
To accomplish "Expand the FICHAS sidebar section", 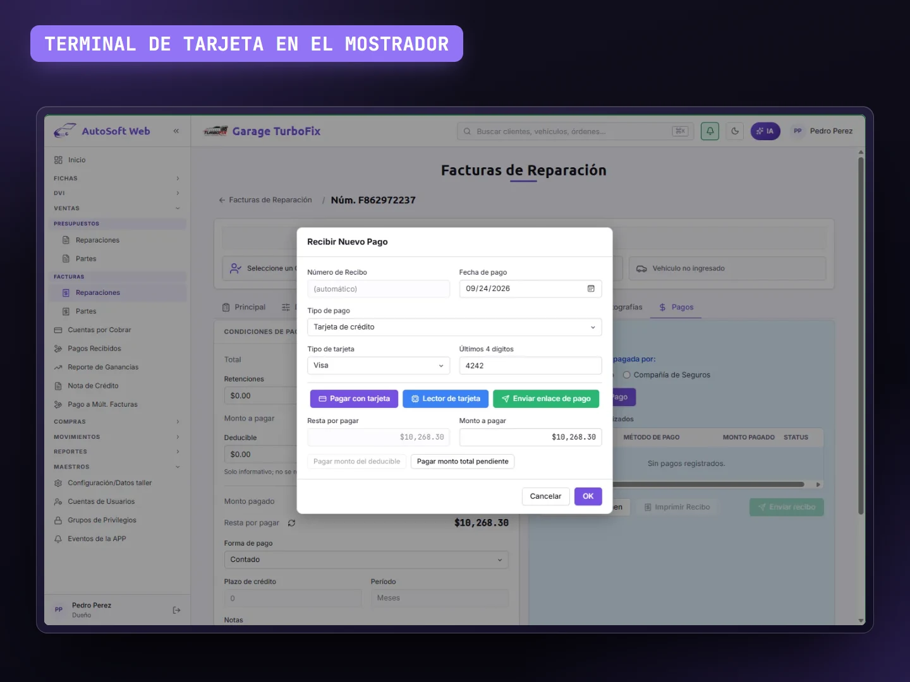I will [117, 179].
